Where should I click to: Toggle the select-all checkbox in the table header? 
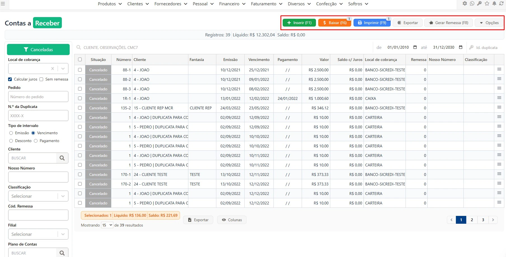(x=80, y=59)
